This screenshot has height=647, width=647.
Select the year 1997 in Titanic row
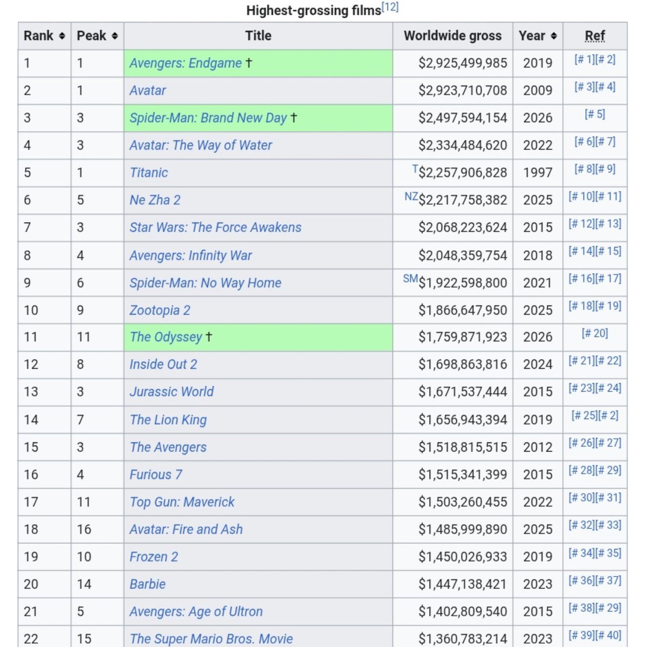(x=538, y=173)
